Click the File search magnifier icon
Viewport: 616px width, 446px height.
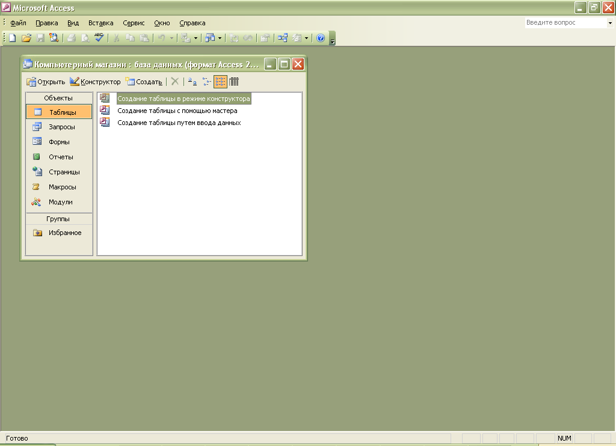pos(54,38)
